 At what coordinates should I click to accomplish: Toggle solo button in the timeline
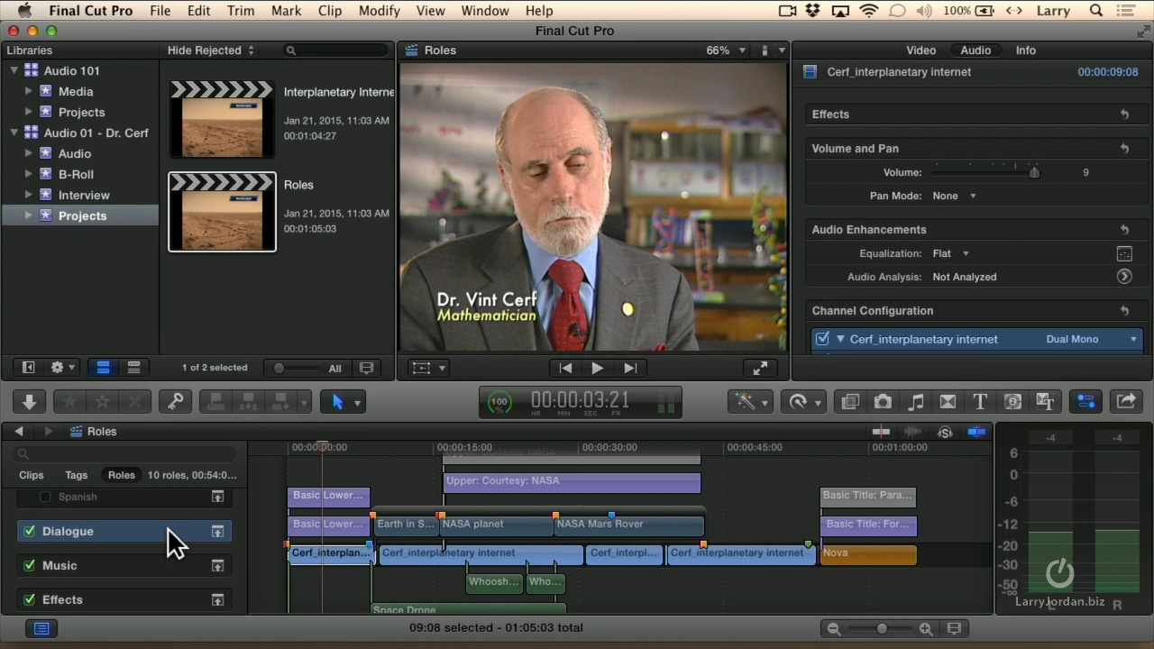pyautogui.click(x=945, y=432)
